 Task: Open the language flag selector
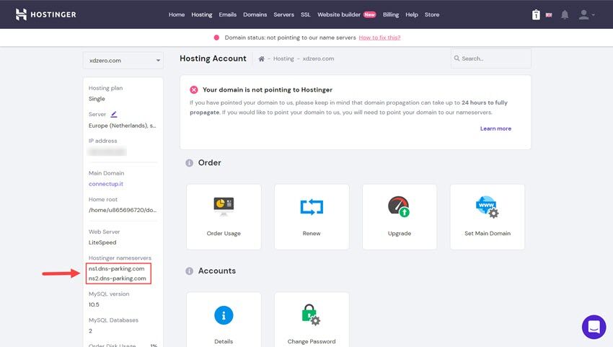pos(550,14)
